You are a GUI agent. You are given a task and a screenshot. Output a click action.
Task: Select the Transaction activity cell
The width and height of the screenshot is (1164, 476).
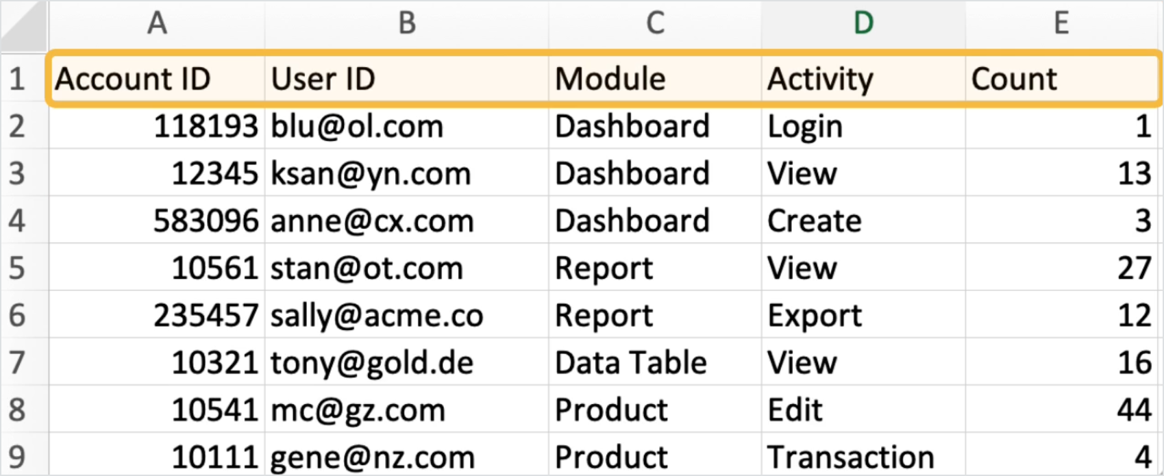click(x=863, y=456)
